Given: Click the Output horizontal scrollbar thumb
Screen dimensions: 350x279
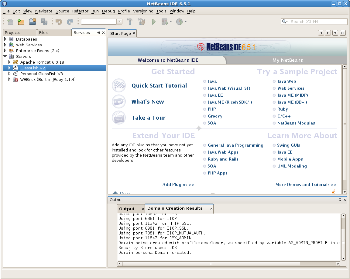Looking at the screenshot, I should [x=210, y=264].
